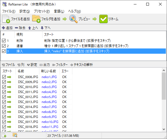Click green arrow for DSC_0016.JPG row
This screenshot has height=139, width=167.
coord(9,117)
